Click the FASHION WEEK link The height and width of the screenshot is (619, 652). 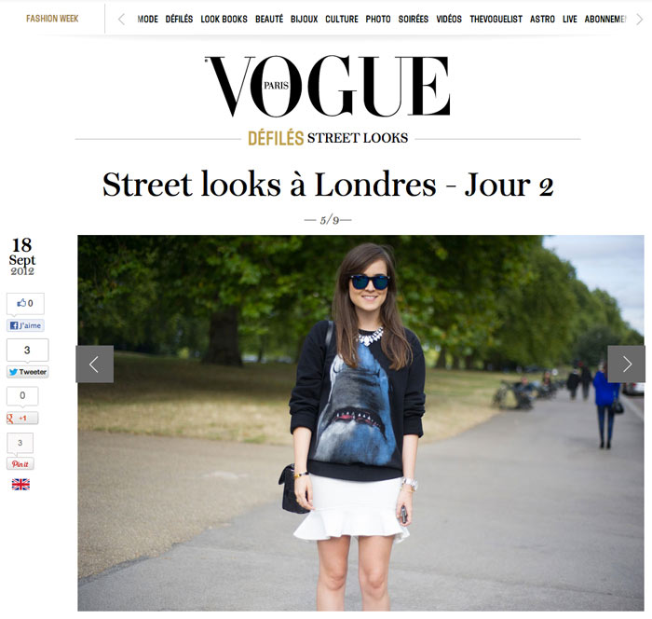(52, 19)
